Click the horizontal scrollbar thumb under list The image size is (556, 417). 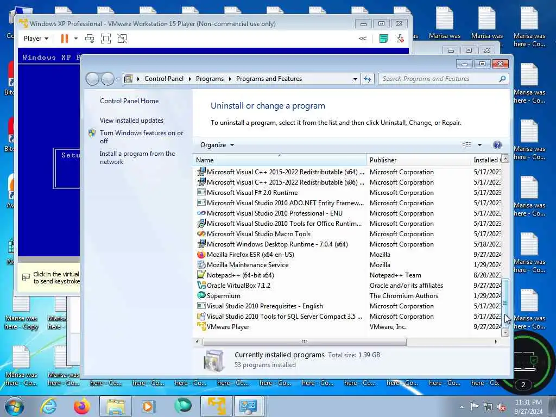tap(304, 342)
